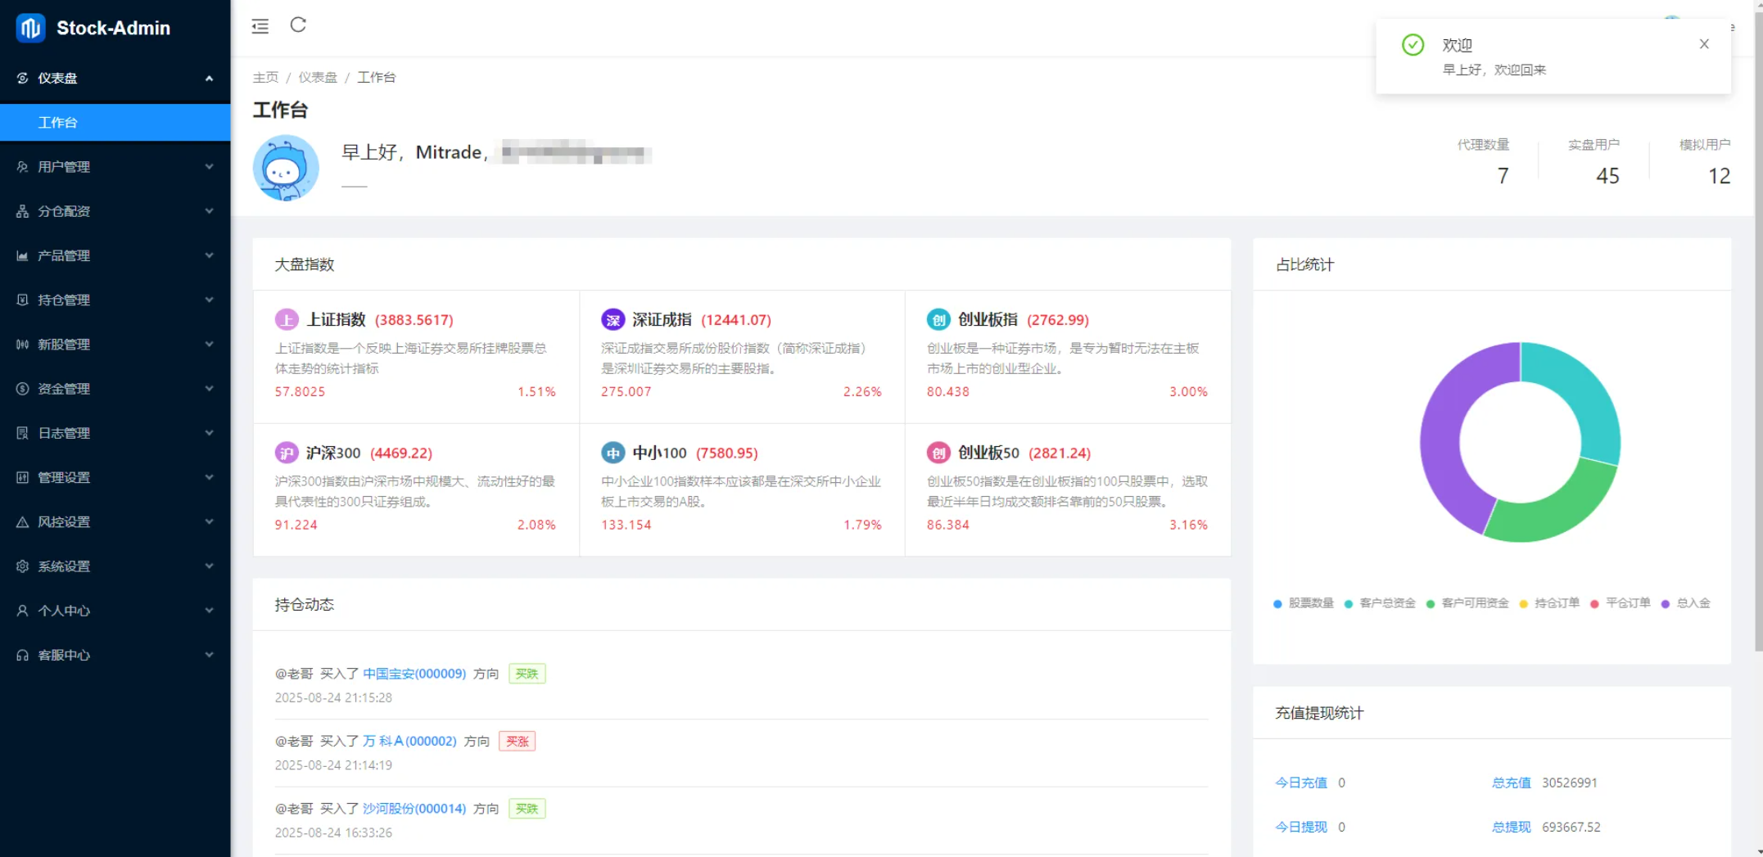
Task: Expand the 用户管理 sidebar menu
Action: [x=115, y=167]
